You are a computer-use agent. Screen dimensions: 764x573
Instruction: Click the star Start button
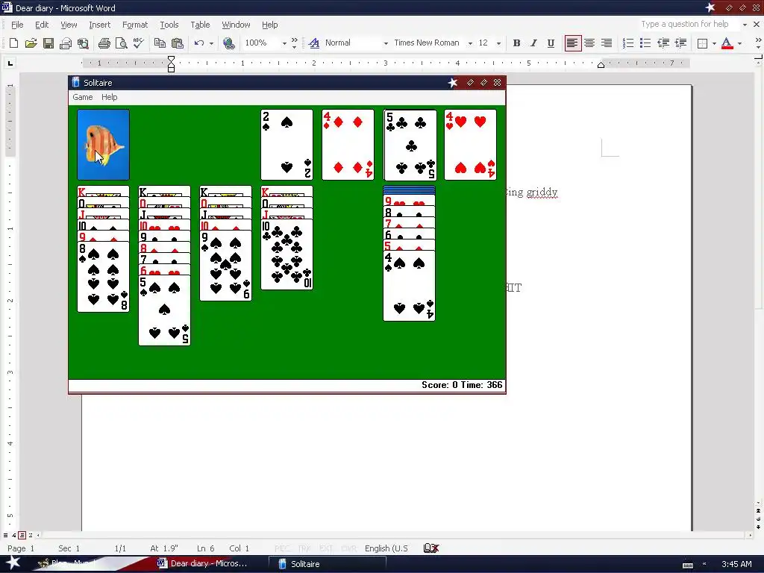[13, 563]
